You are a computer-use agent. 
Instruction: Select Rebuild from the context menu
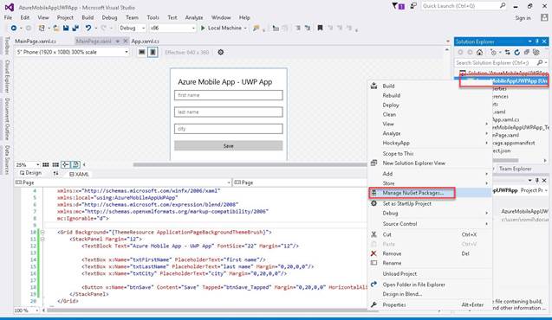point(430,95)
